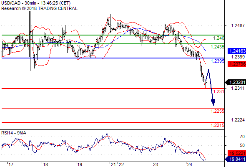Viewport: 246px width, 167px height.
Task: Select the 1.2395 blue pivot label
Action: pos(217,61)
